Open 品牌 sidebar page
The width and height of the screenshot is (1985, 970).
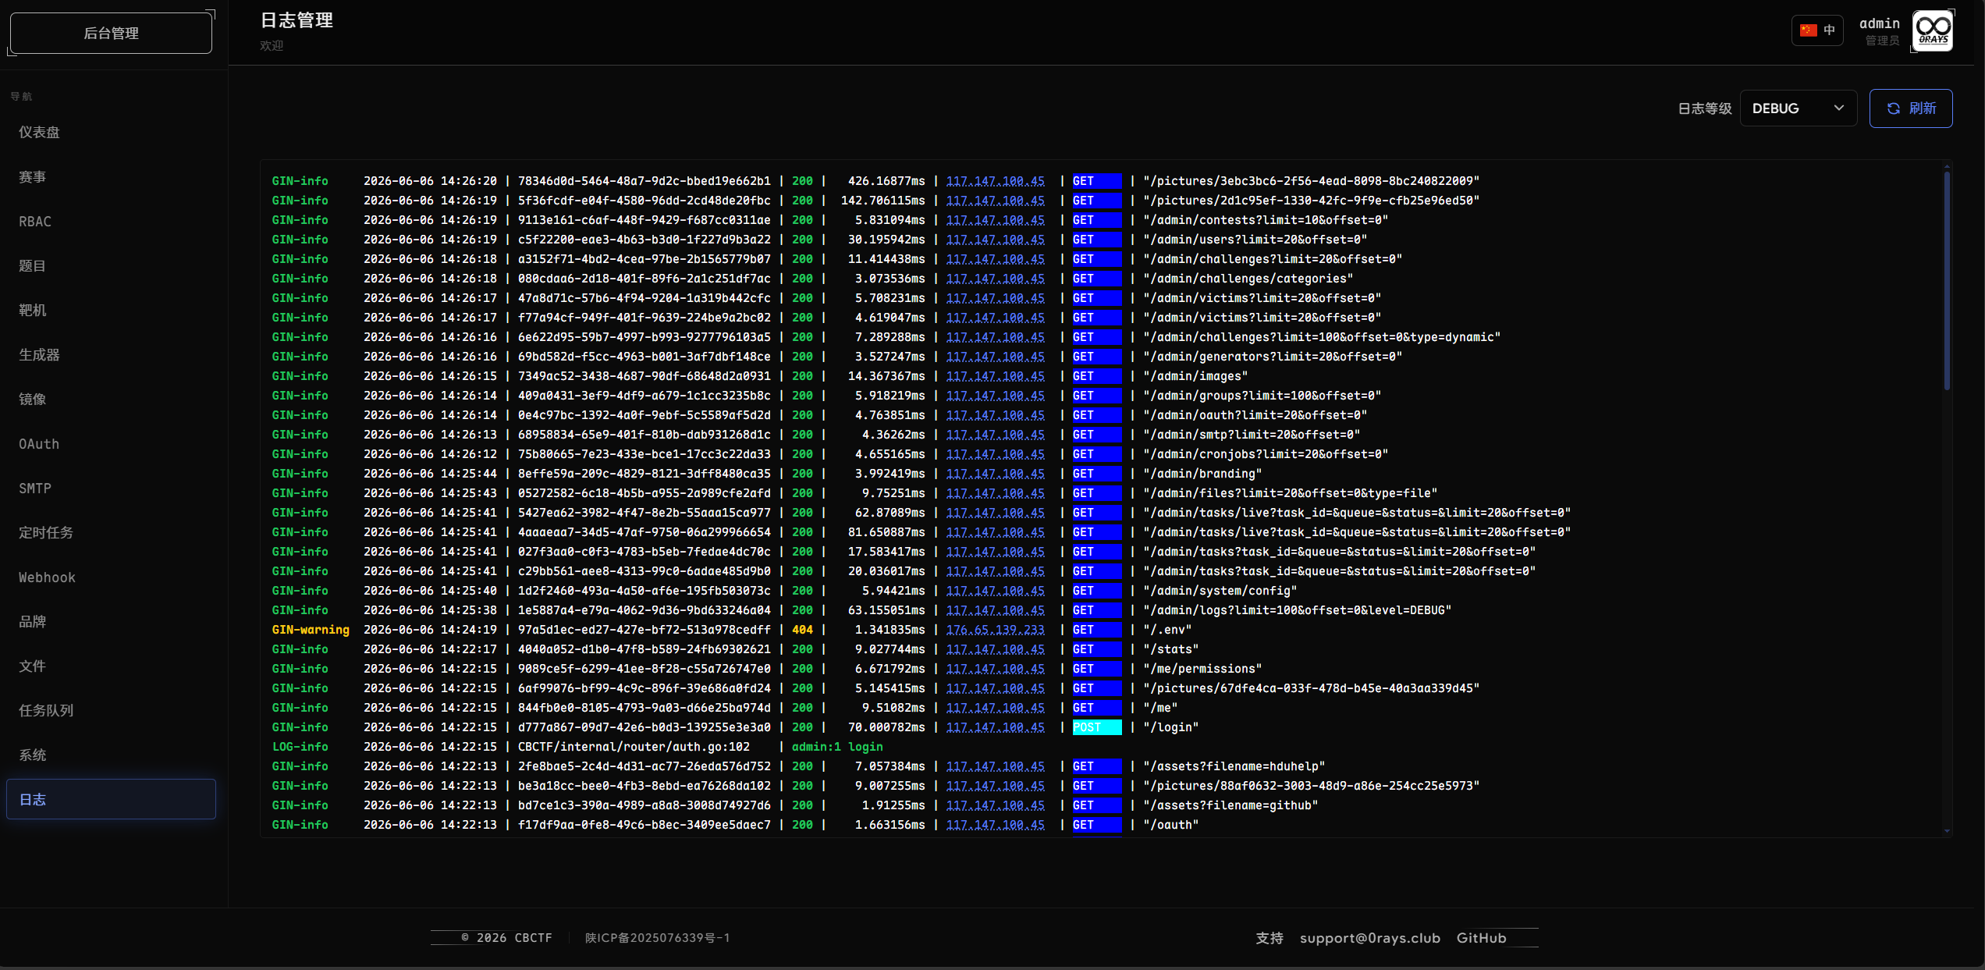click(x=111, y=622)
